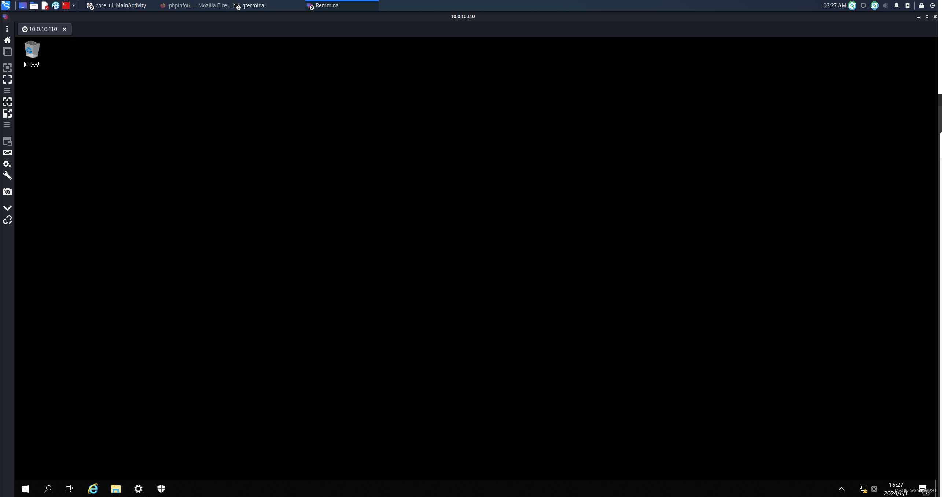Minimize the Remmina window via the chevron-down icon

(7, 208)
